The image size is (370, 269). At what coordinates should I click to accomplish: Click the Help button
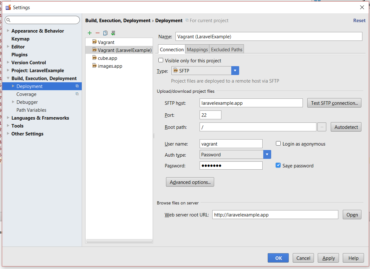353,258
